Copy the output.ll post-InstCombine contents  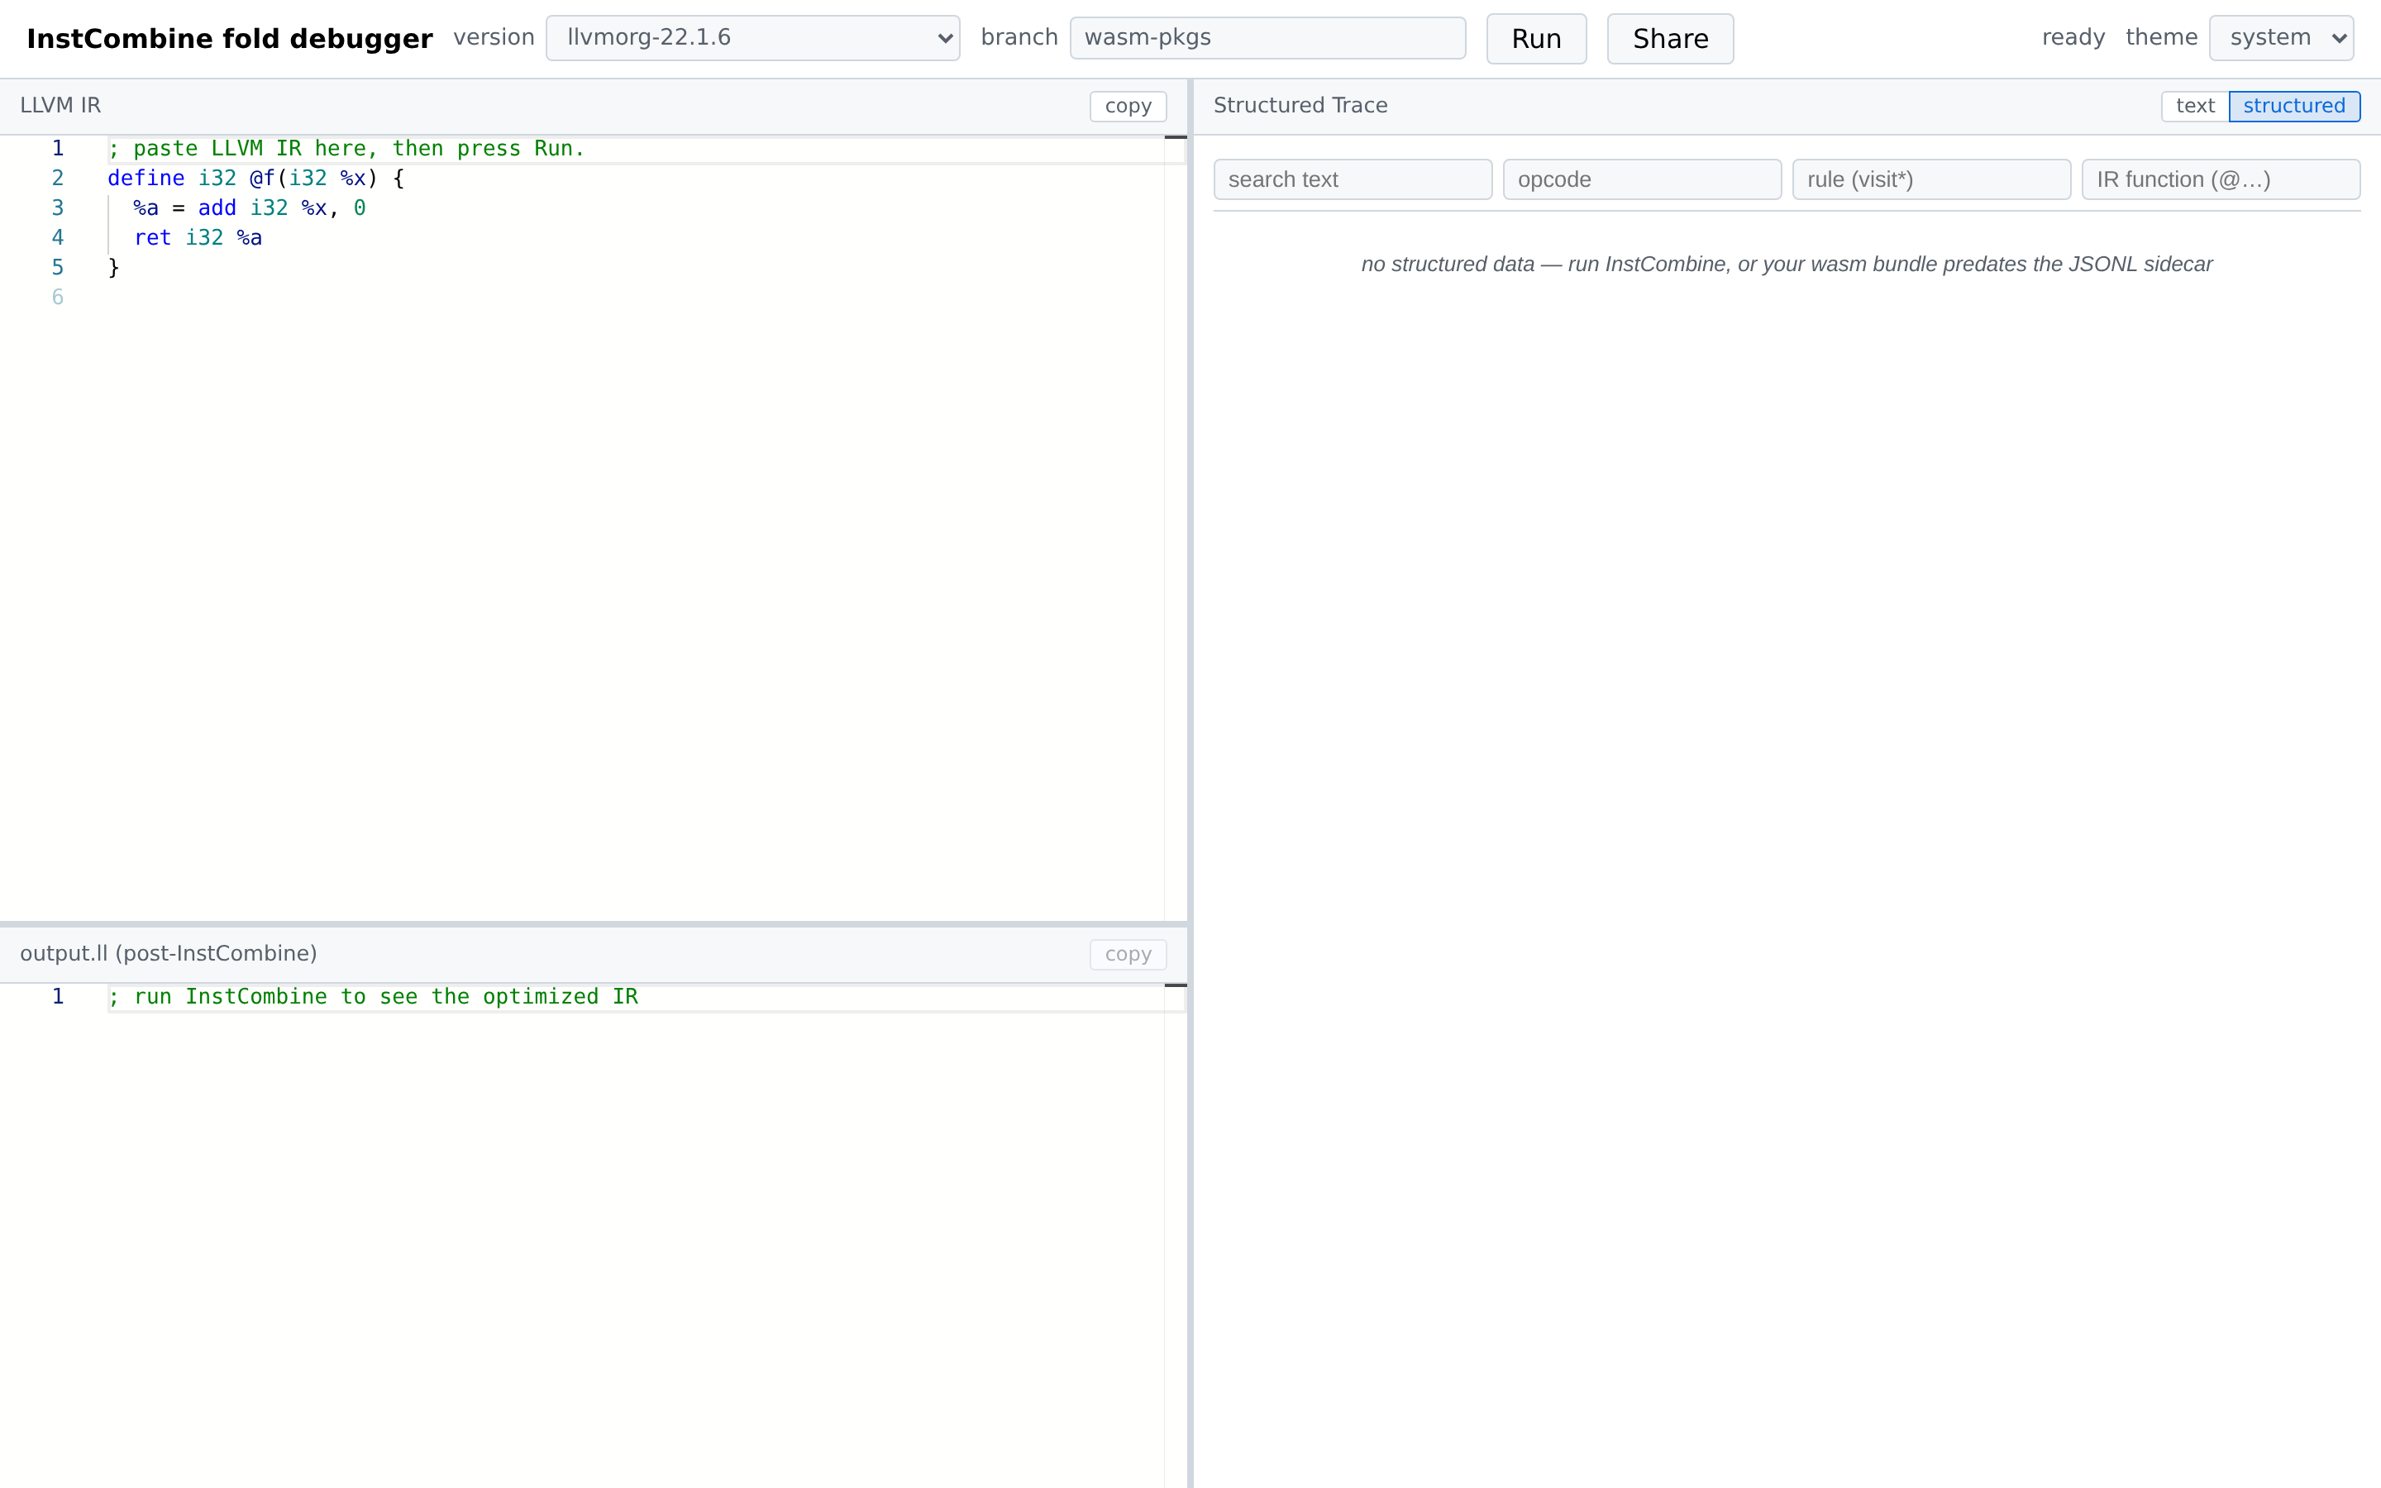click(1128, 955)
